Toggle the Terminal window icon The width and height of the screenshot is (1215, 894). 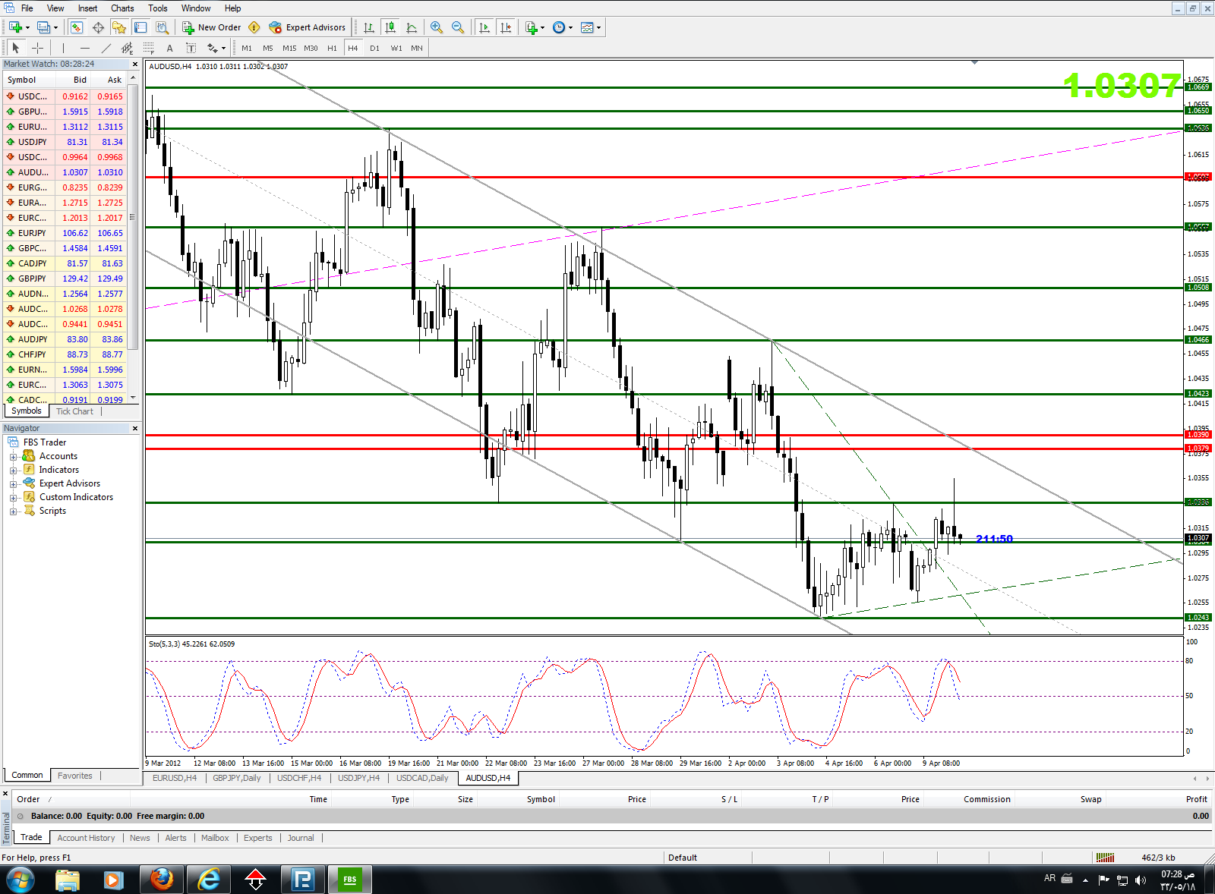[x=140, y=27]
